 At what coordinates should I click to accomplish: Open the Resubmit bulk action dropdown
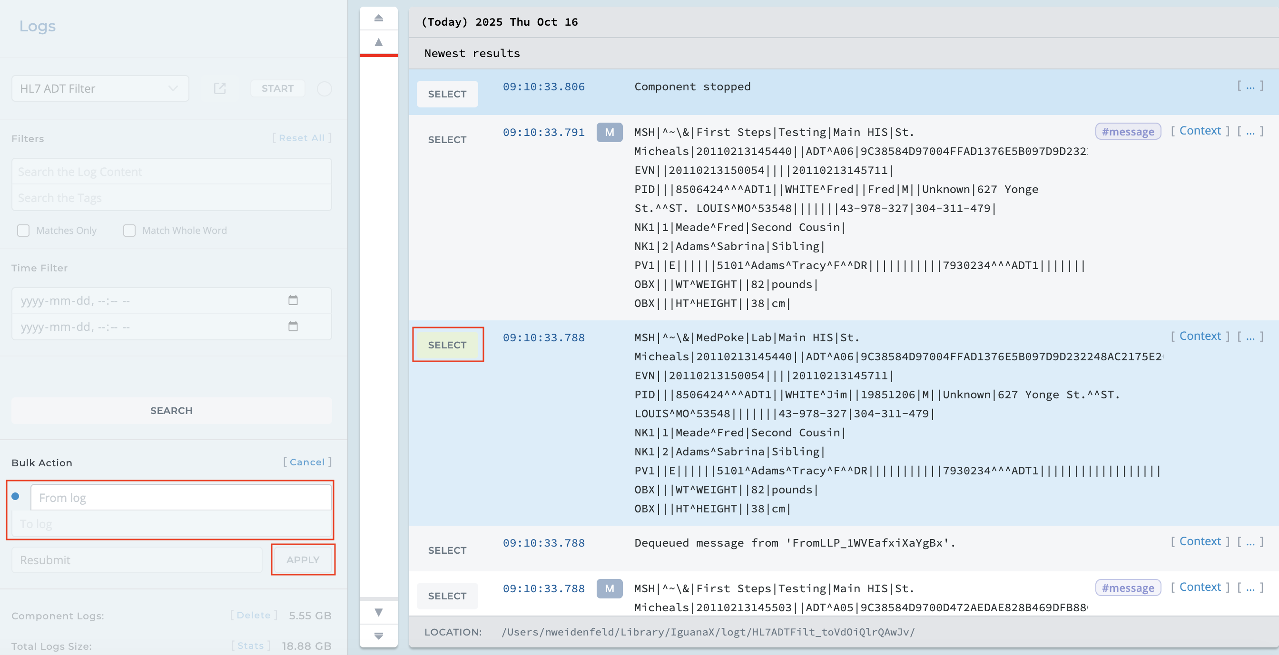(x=137, y=560)
